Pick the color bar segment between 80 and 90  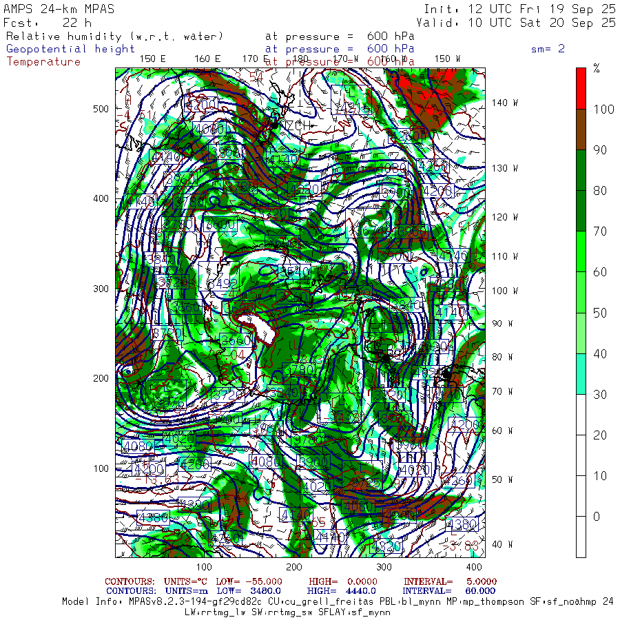coord(581,169)
